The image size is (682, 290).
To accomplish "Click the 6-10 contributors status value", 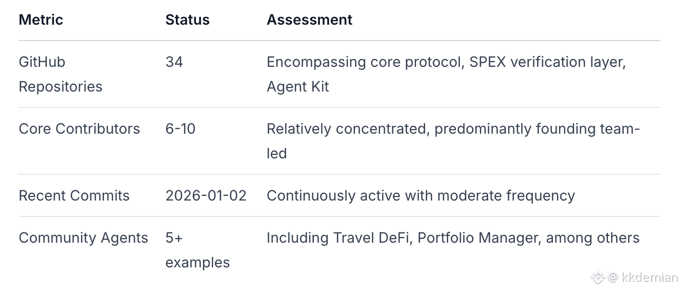I will click(181, 129).
